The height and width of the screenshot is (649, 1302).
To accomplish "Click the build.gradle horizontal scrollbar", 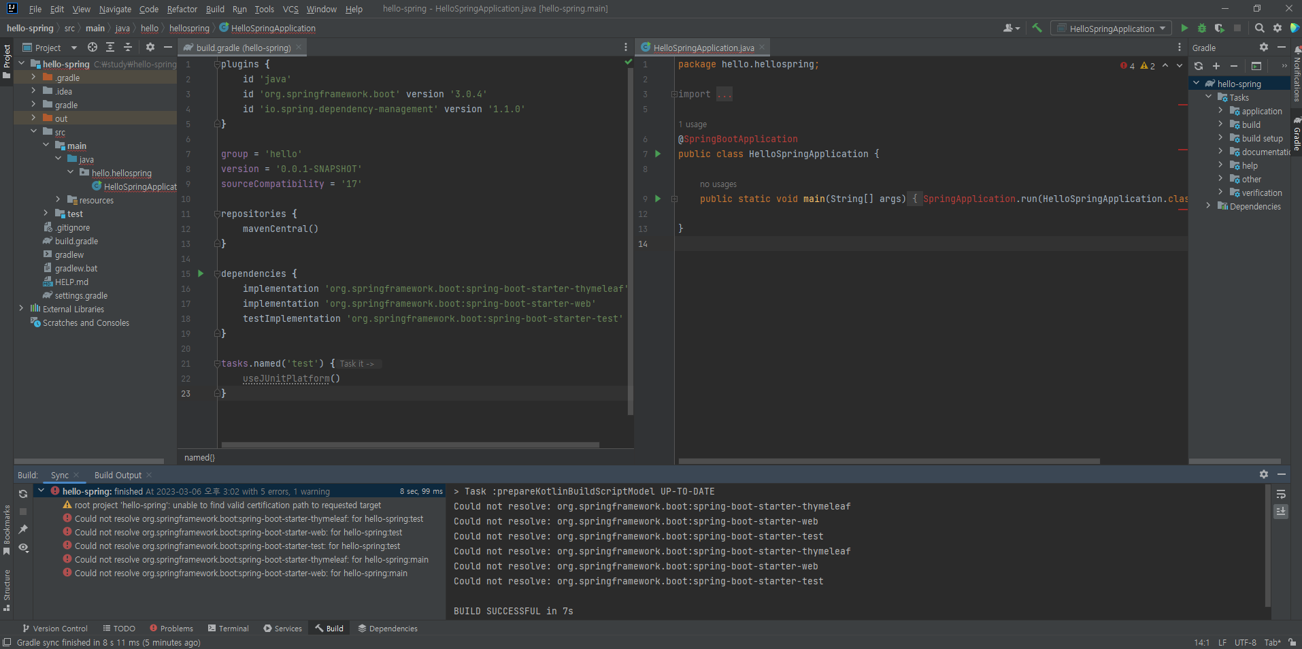I will [x=410, y=445].
